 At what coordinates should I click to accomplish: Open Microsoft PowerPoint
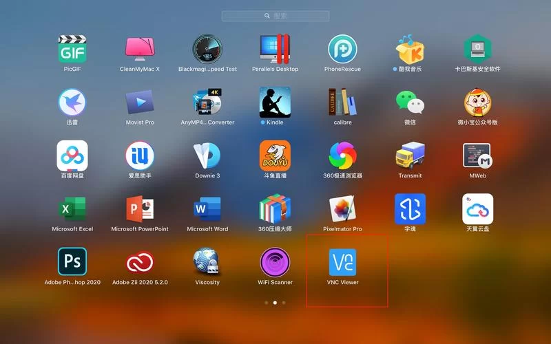pyautogui.click(x=140, y=209)
